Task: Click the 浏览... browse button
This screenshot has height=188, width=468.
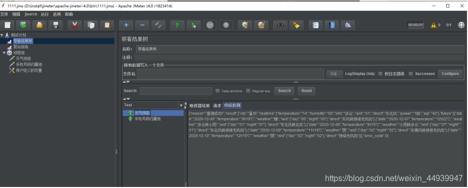Action: [x=334, y=73]
